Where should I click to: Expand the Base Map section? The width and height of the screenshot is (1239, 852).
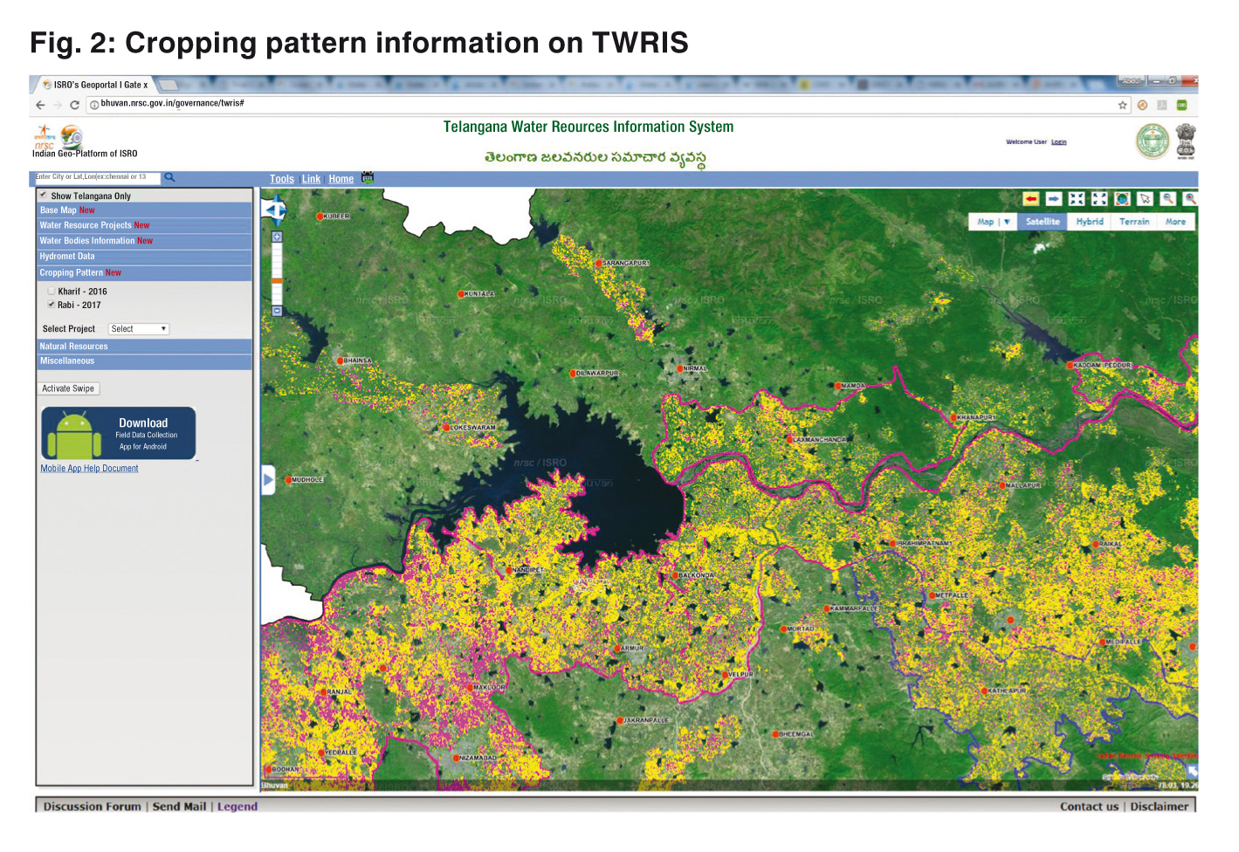click(144, 210)
